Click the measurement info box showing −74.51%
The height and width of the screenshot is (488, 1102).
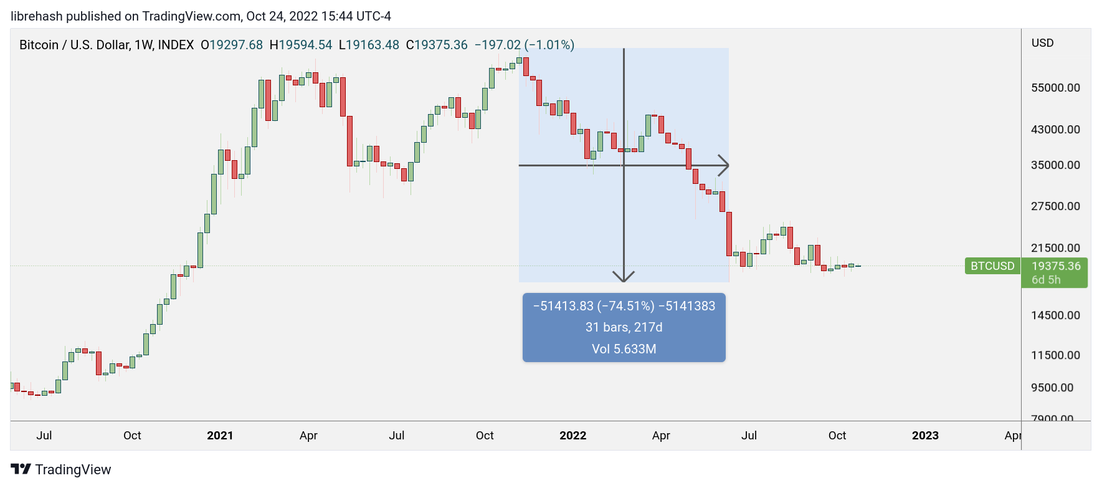click(x=624, y=327)
